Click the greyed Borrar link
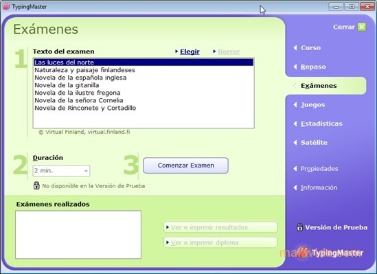Screen dimensions: 377x274 [229, 52]
